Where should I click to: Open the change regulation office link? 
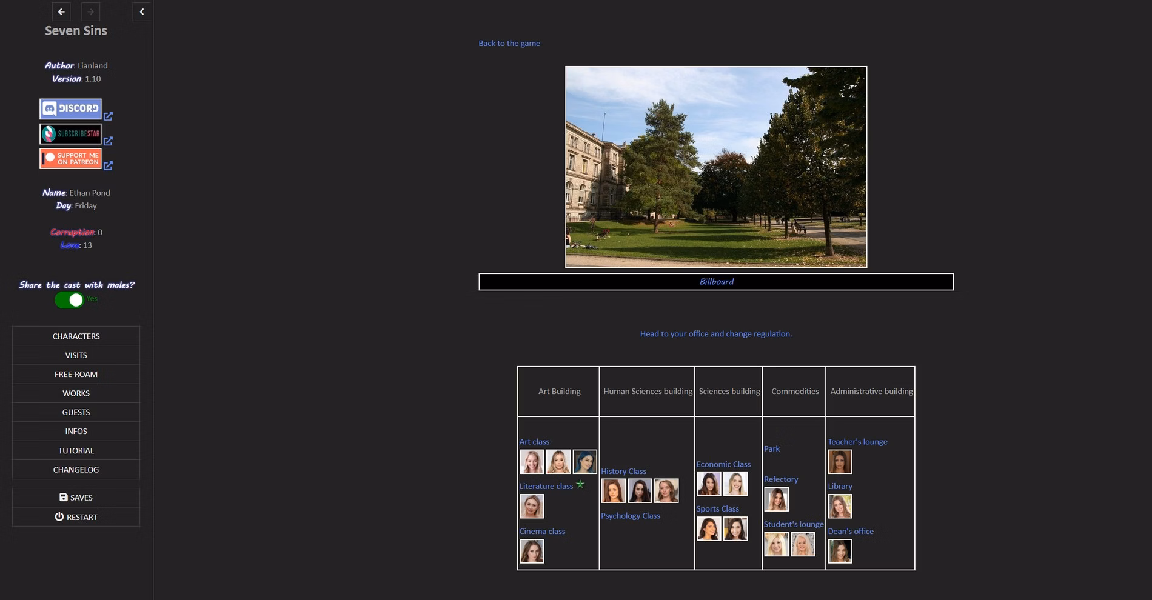click(x=715, y=333)
